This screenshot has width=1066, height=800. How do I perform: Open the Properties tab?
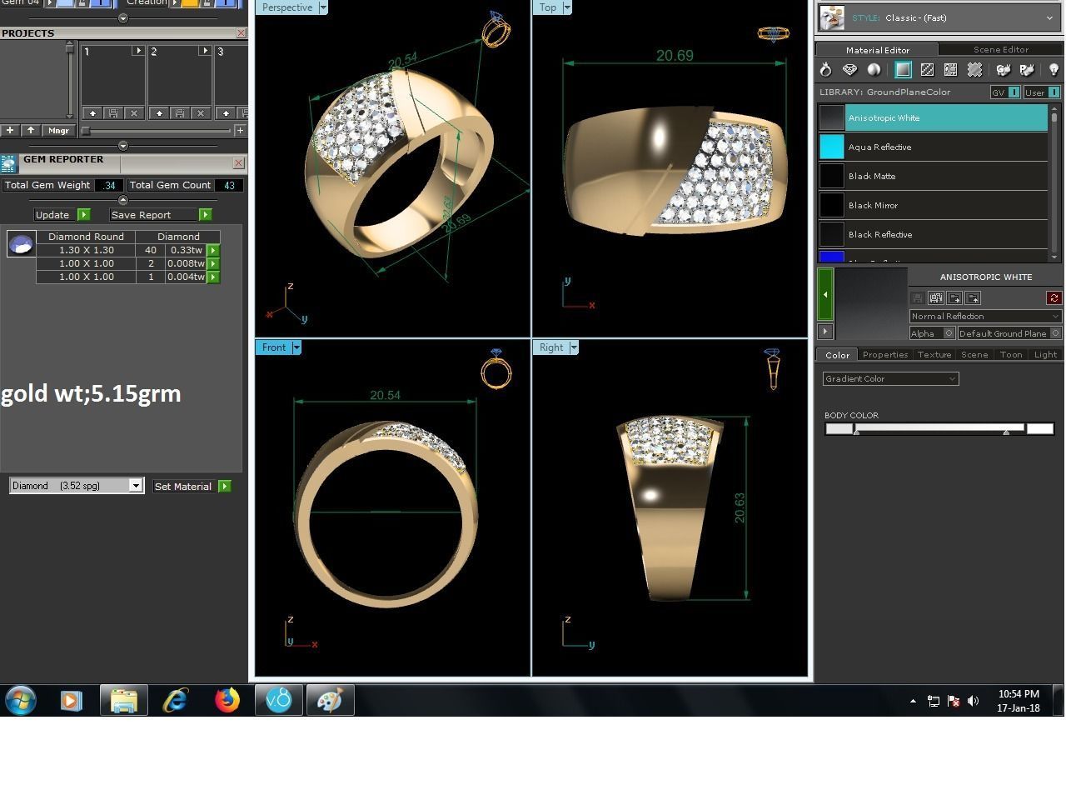(884, 354)
